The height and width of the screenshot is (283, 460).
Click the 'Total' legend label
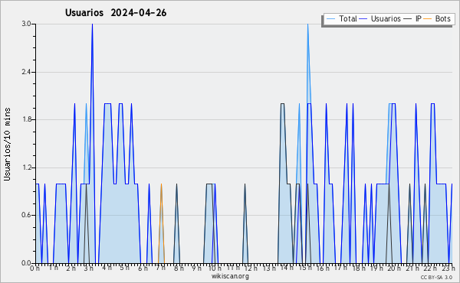(x=348, y=18)
